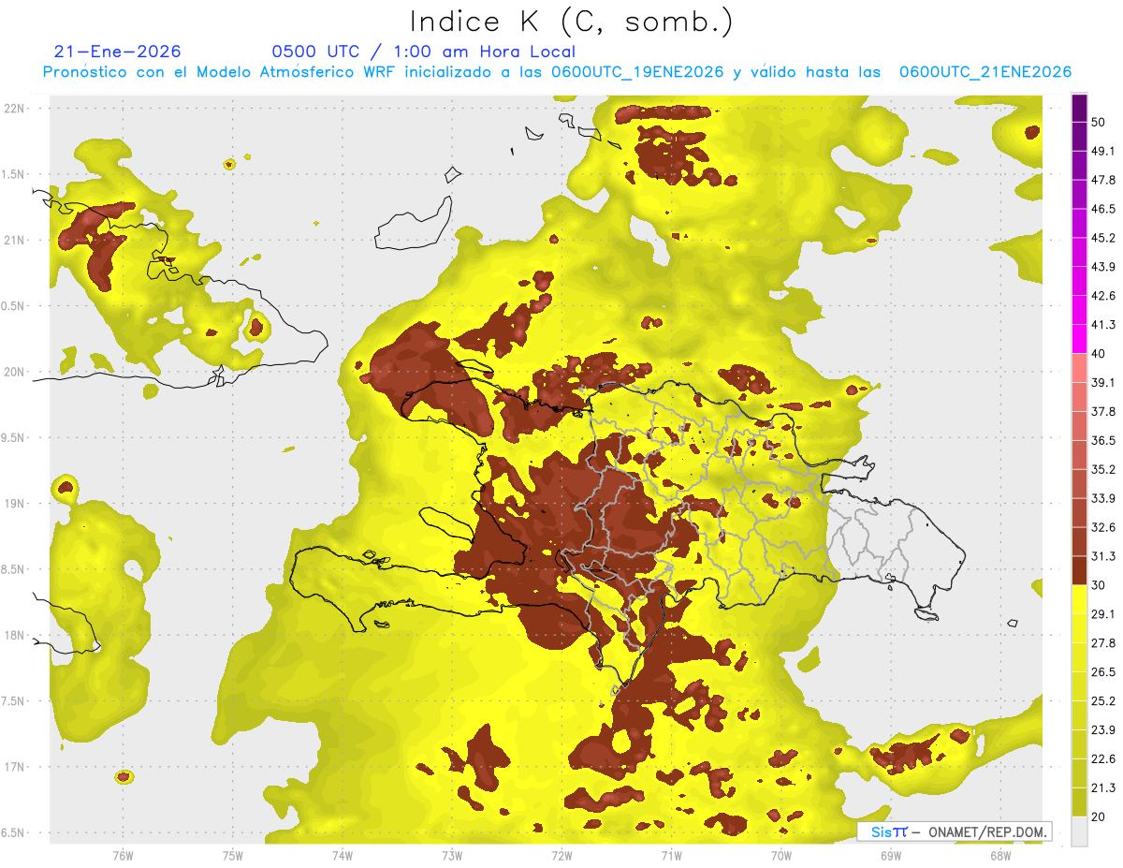
Task: Click the "69W" longitude axis label
Action: 890,856
